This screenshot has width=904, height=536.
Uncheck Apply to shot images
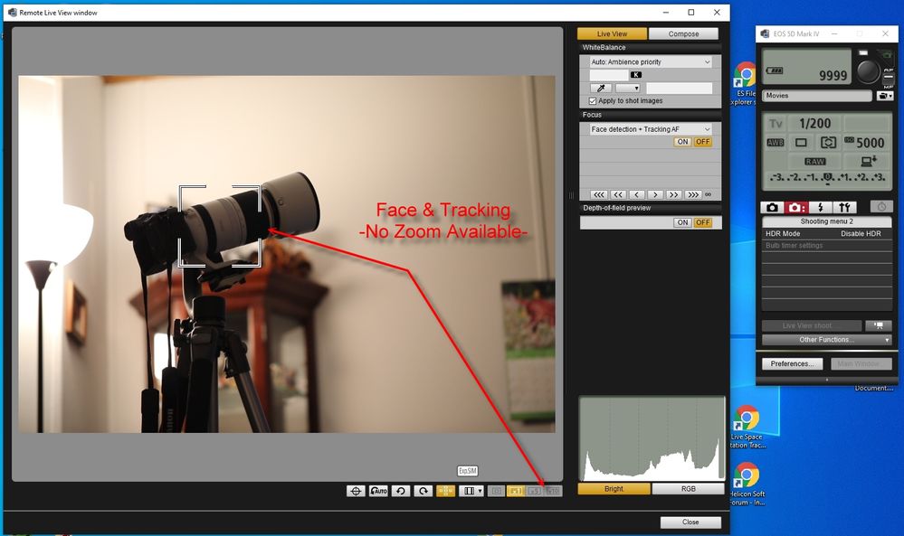coord(594,101)
